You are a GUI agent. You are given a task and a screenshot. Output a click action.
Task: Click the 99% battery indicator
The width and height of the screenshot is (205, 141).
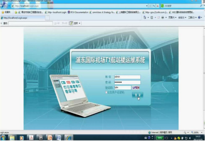point(159,138)
